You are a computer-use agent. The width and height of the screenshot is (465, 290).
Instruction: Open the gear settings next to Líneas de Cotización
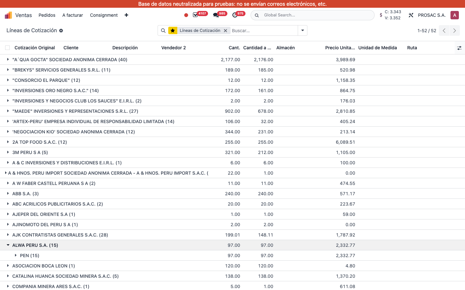(x=61, y=31)
